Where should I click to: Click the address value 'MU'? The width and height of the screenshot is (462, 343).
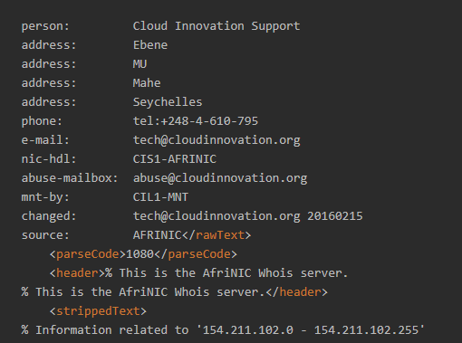point(140,64)
